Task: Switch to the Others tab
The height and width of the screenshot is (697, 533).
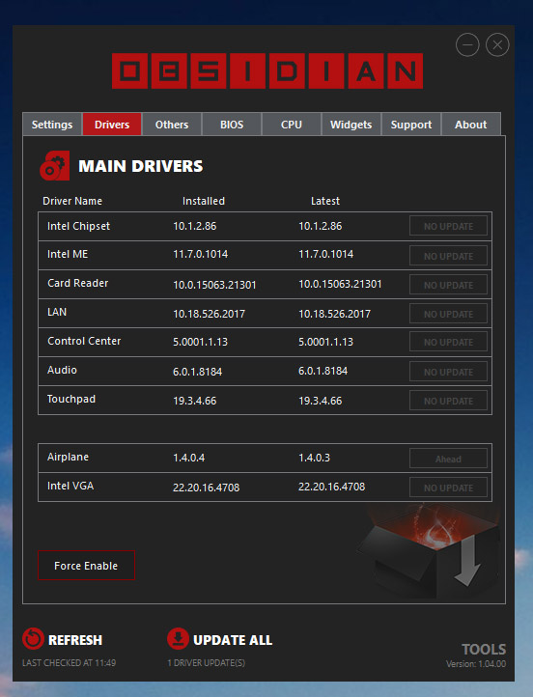Action: [172, 125]
